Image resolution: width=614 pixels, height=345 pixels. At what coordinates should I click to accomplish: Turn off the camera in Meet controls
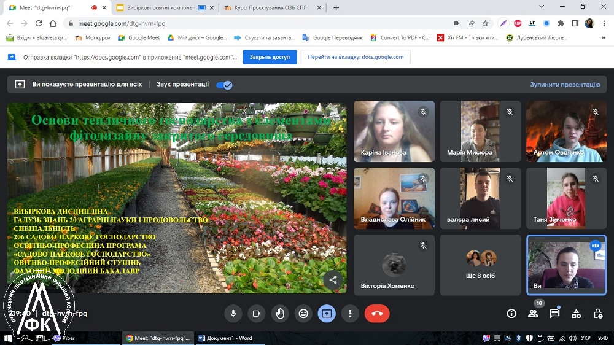point(257,314)
